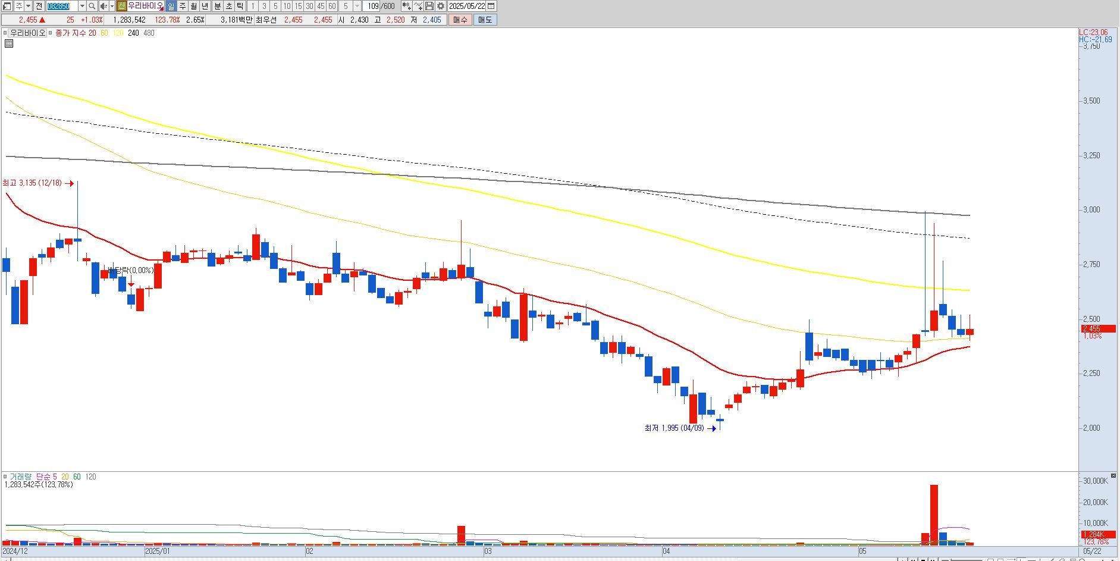Click the stock code 082850 input field
This screenshot has height=561, width=1120.
point(62,6)
